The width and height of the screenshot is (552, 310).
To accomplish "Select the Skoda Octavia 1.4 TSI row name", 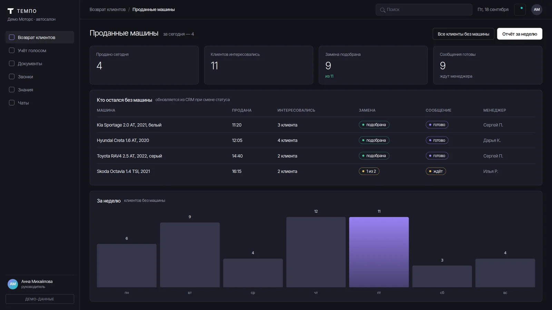I will pyautogui.click(x=124, y=171).
